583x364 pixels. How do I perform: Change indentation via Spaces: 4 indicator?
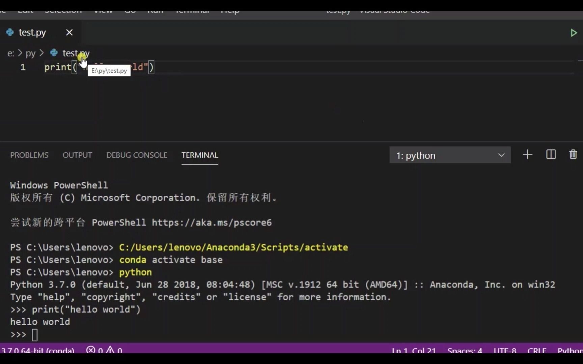pyautogui.click(x=465, y=351)
